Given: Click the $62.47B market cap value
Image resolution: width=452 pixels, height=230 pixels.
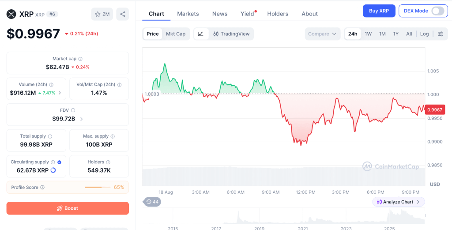Looking at the screenshot, I should 57,67.
